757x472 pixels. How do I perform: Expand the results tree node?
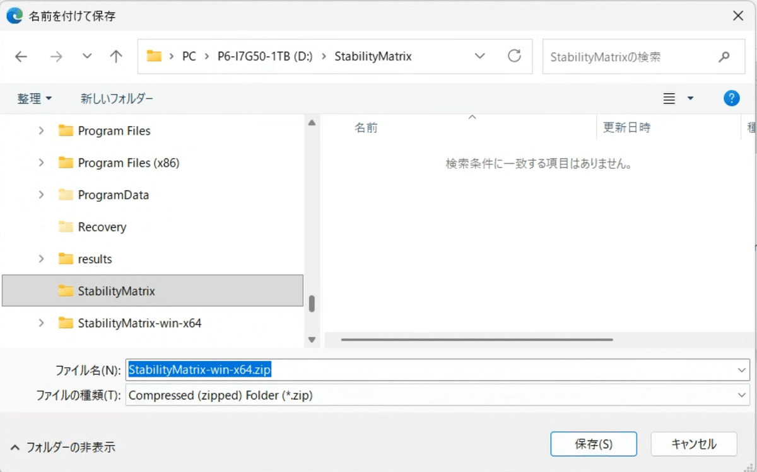(x=42, y=259)
